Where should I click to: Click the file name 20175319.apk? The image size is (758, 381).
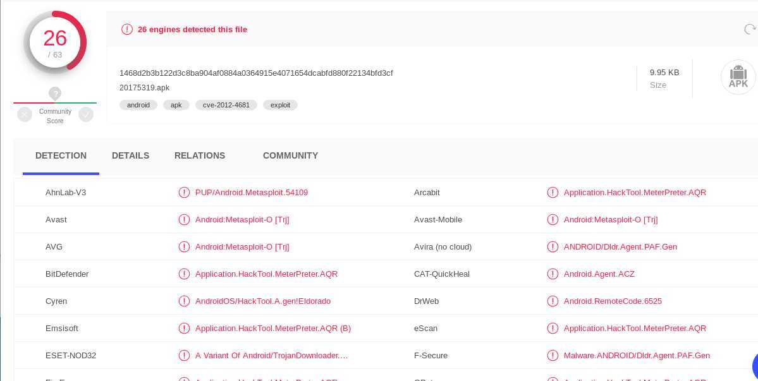point(145,88)
